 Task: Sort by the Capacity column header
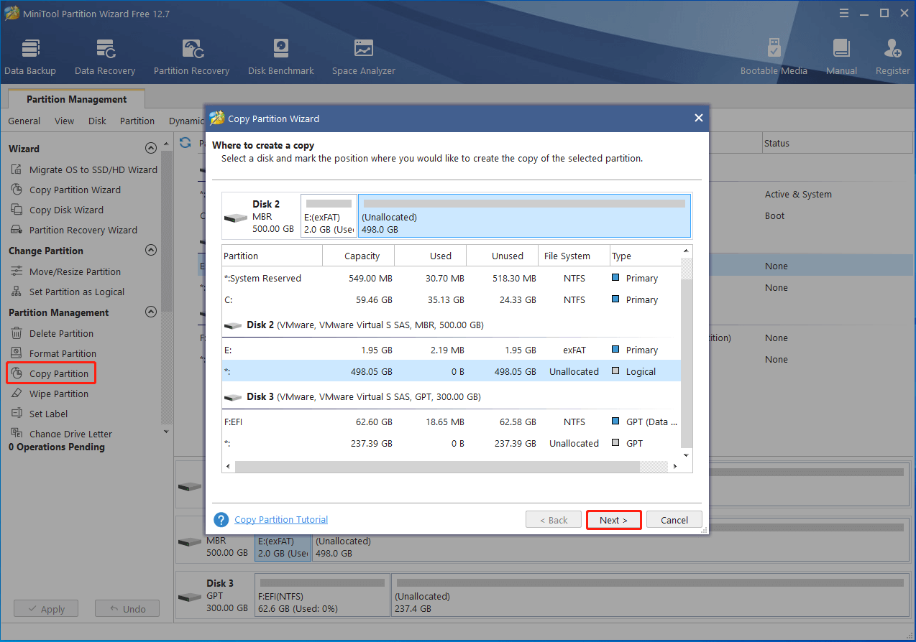tap(358, 256)
